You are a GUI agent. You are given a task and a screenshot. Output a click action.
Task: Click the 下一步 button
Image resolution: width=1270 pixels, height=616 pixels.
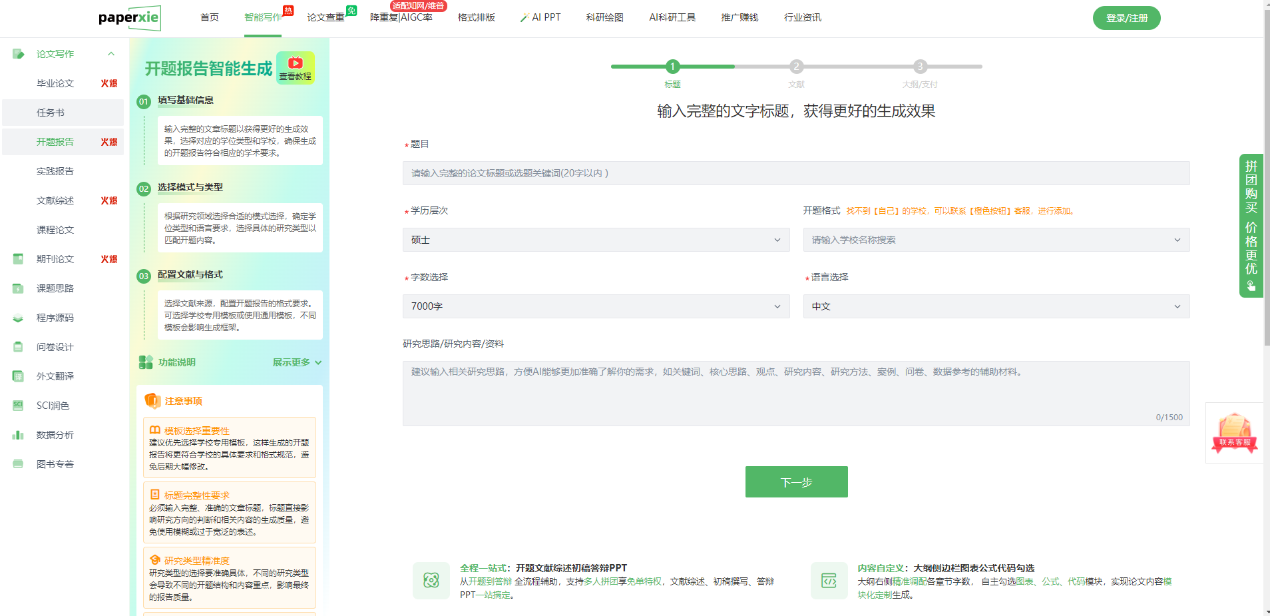796,481
